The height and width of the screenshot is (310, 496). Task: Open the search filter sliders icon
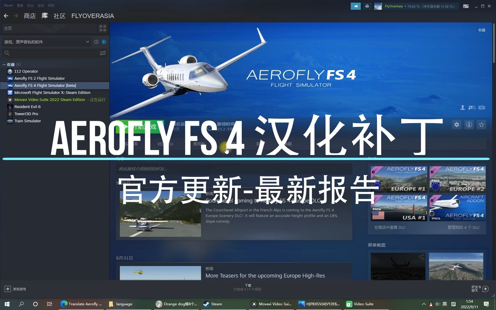103,53
